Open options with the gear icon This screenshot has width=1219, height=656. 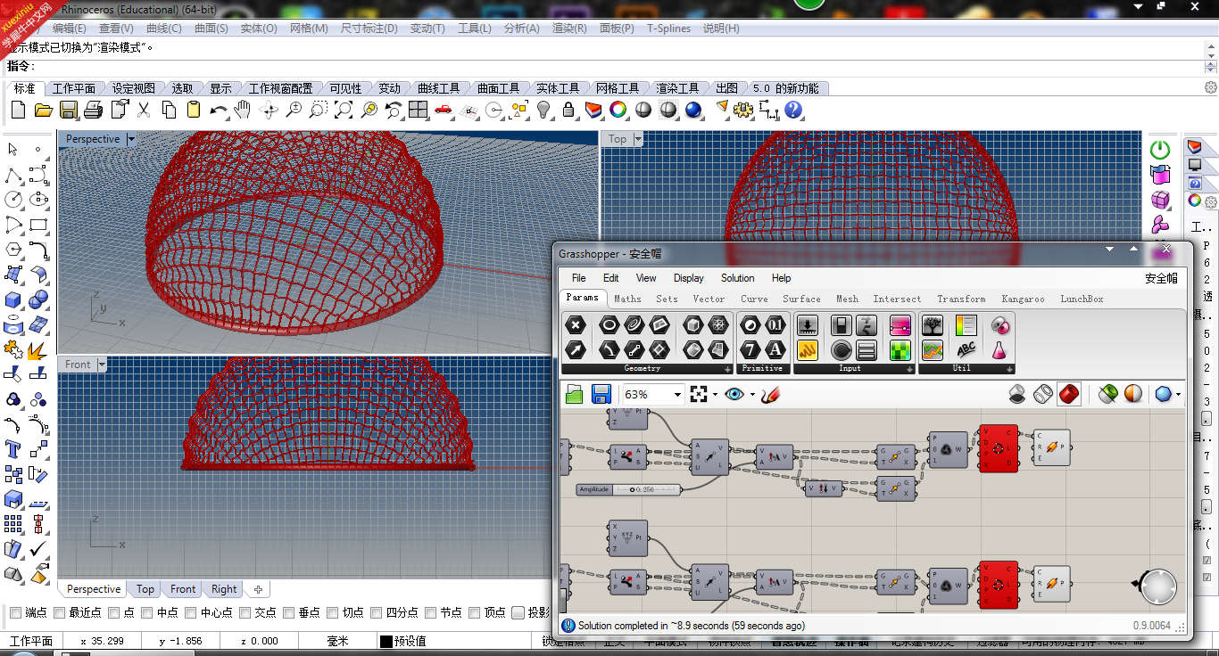743,110
